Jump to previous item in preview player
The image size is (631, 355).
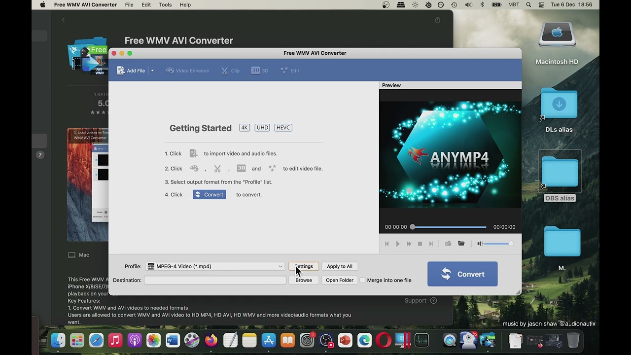(x=387, y=244)
